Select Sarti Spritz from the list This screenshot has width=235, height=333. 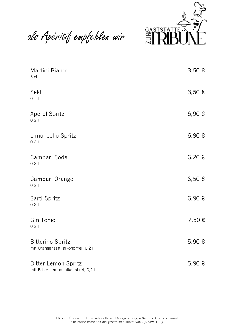(45, 198)
